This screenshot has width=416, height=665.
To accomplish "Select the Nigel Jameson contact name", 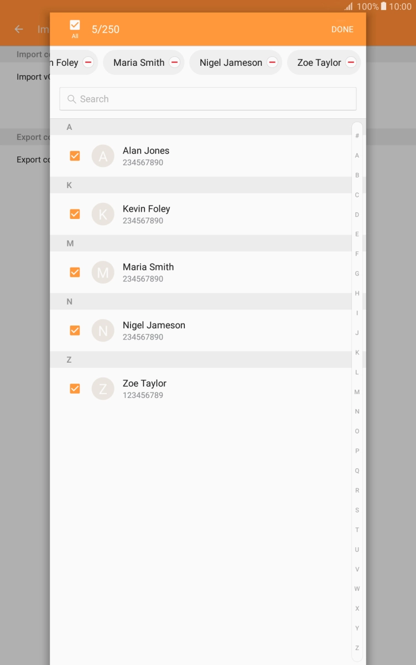I will (154, 325).
